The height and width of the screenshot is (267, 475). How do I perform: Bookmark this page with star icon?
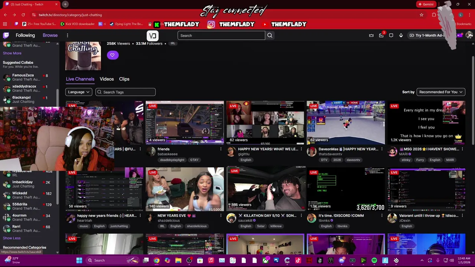422,15
